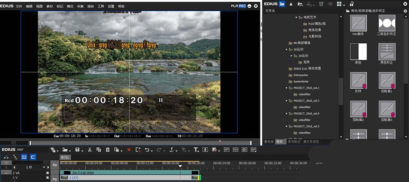Click the red X delete icon
This screenshot has width=409, height=182.
coord(128,150)
